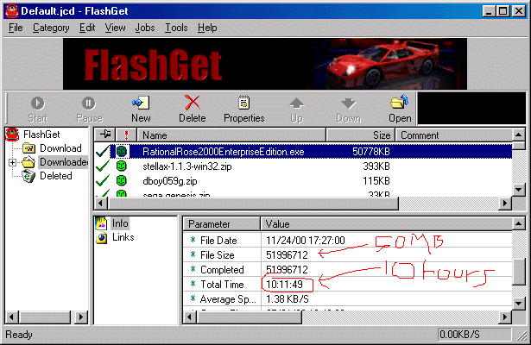Open the Tools menu
The height and width of the screenshot is (345, 531).
176,28
